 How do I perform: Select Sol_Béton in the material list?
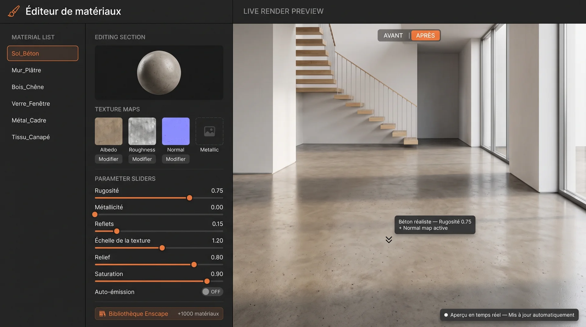[x=43, y=53]
